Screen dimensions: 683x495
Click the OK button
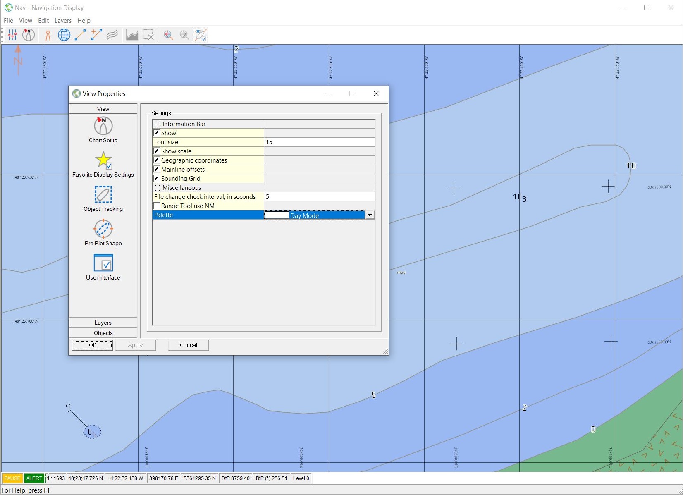pyautogui.click(x=92, y=345)
